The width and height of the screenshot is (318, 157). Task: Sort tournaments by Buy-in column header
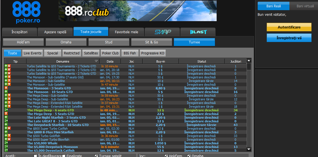(161, 61)
